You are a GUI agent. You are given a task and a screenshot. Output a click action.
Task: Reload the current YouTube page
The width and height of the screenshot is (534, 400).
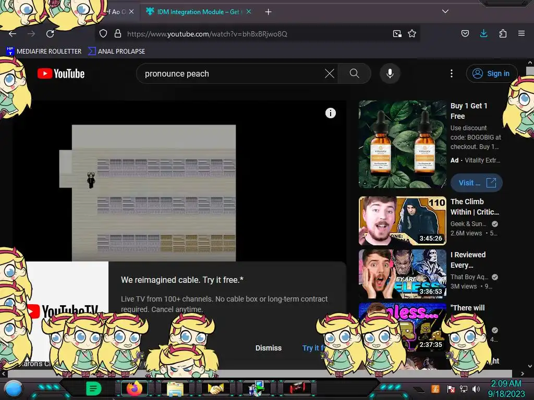[51, 34]
